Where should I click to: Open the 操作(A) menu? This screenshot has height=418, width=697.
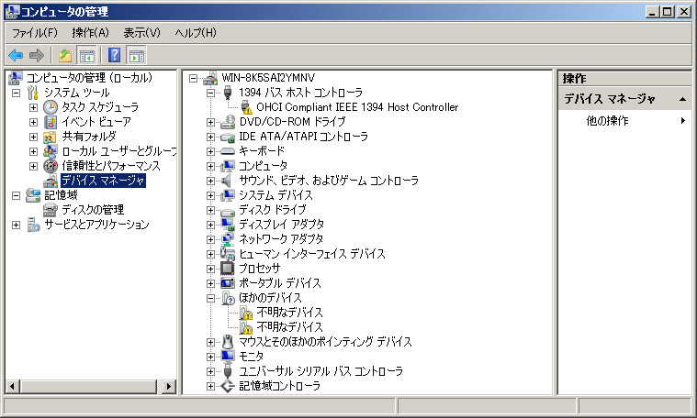pyautogui.click(x=90, y=32)
